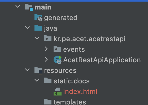Expand the AcetRestApiApplication chevron
The width and height of the screenshot is (148, 105).
click(x=46, y=59)
